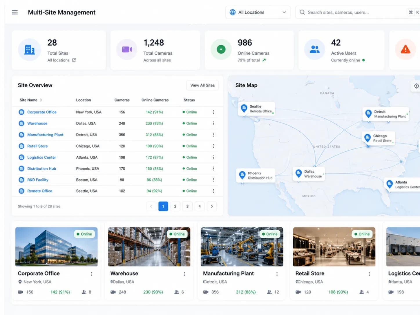
Task: Sort the table by Site Name
Action: 31,100
